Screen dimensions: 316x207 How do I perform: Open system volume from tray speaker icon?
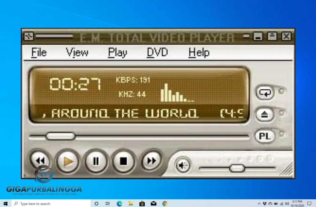click(287, 204)
